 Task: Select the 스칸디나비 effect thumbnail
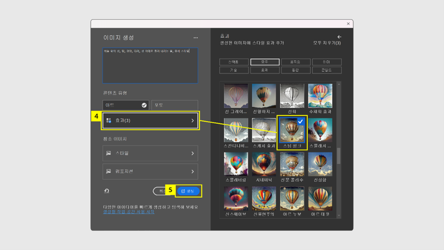[x=236, y=130]
